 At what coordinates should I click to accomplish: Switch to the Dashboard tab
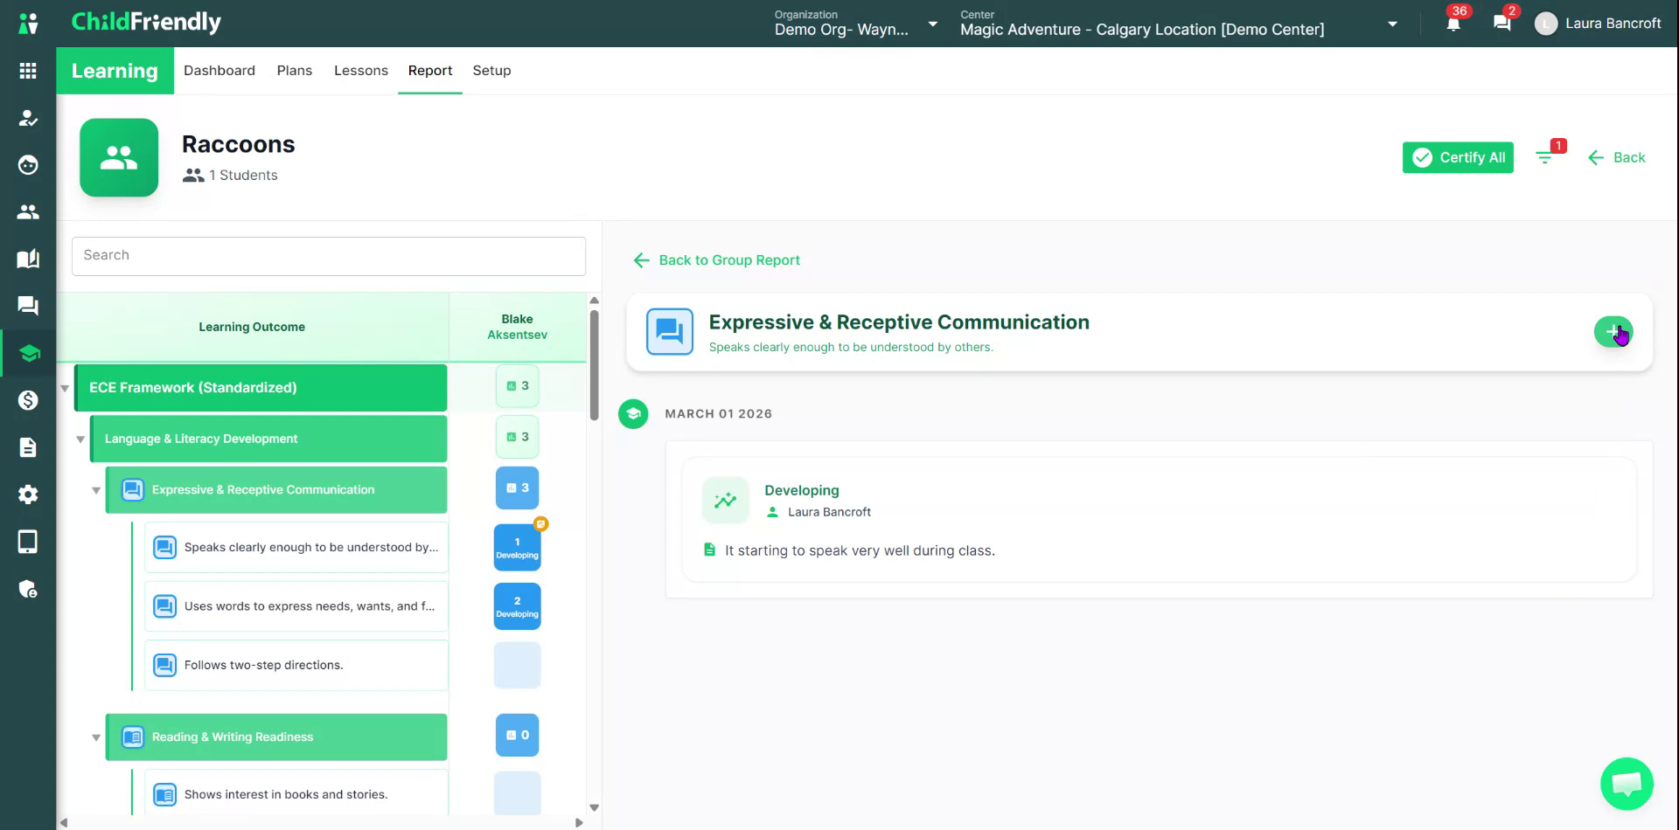(219, 71)
